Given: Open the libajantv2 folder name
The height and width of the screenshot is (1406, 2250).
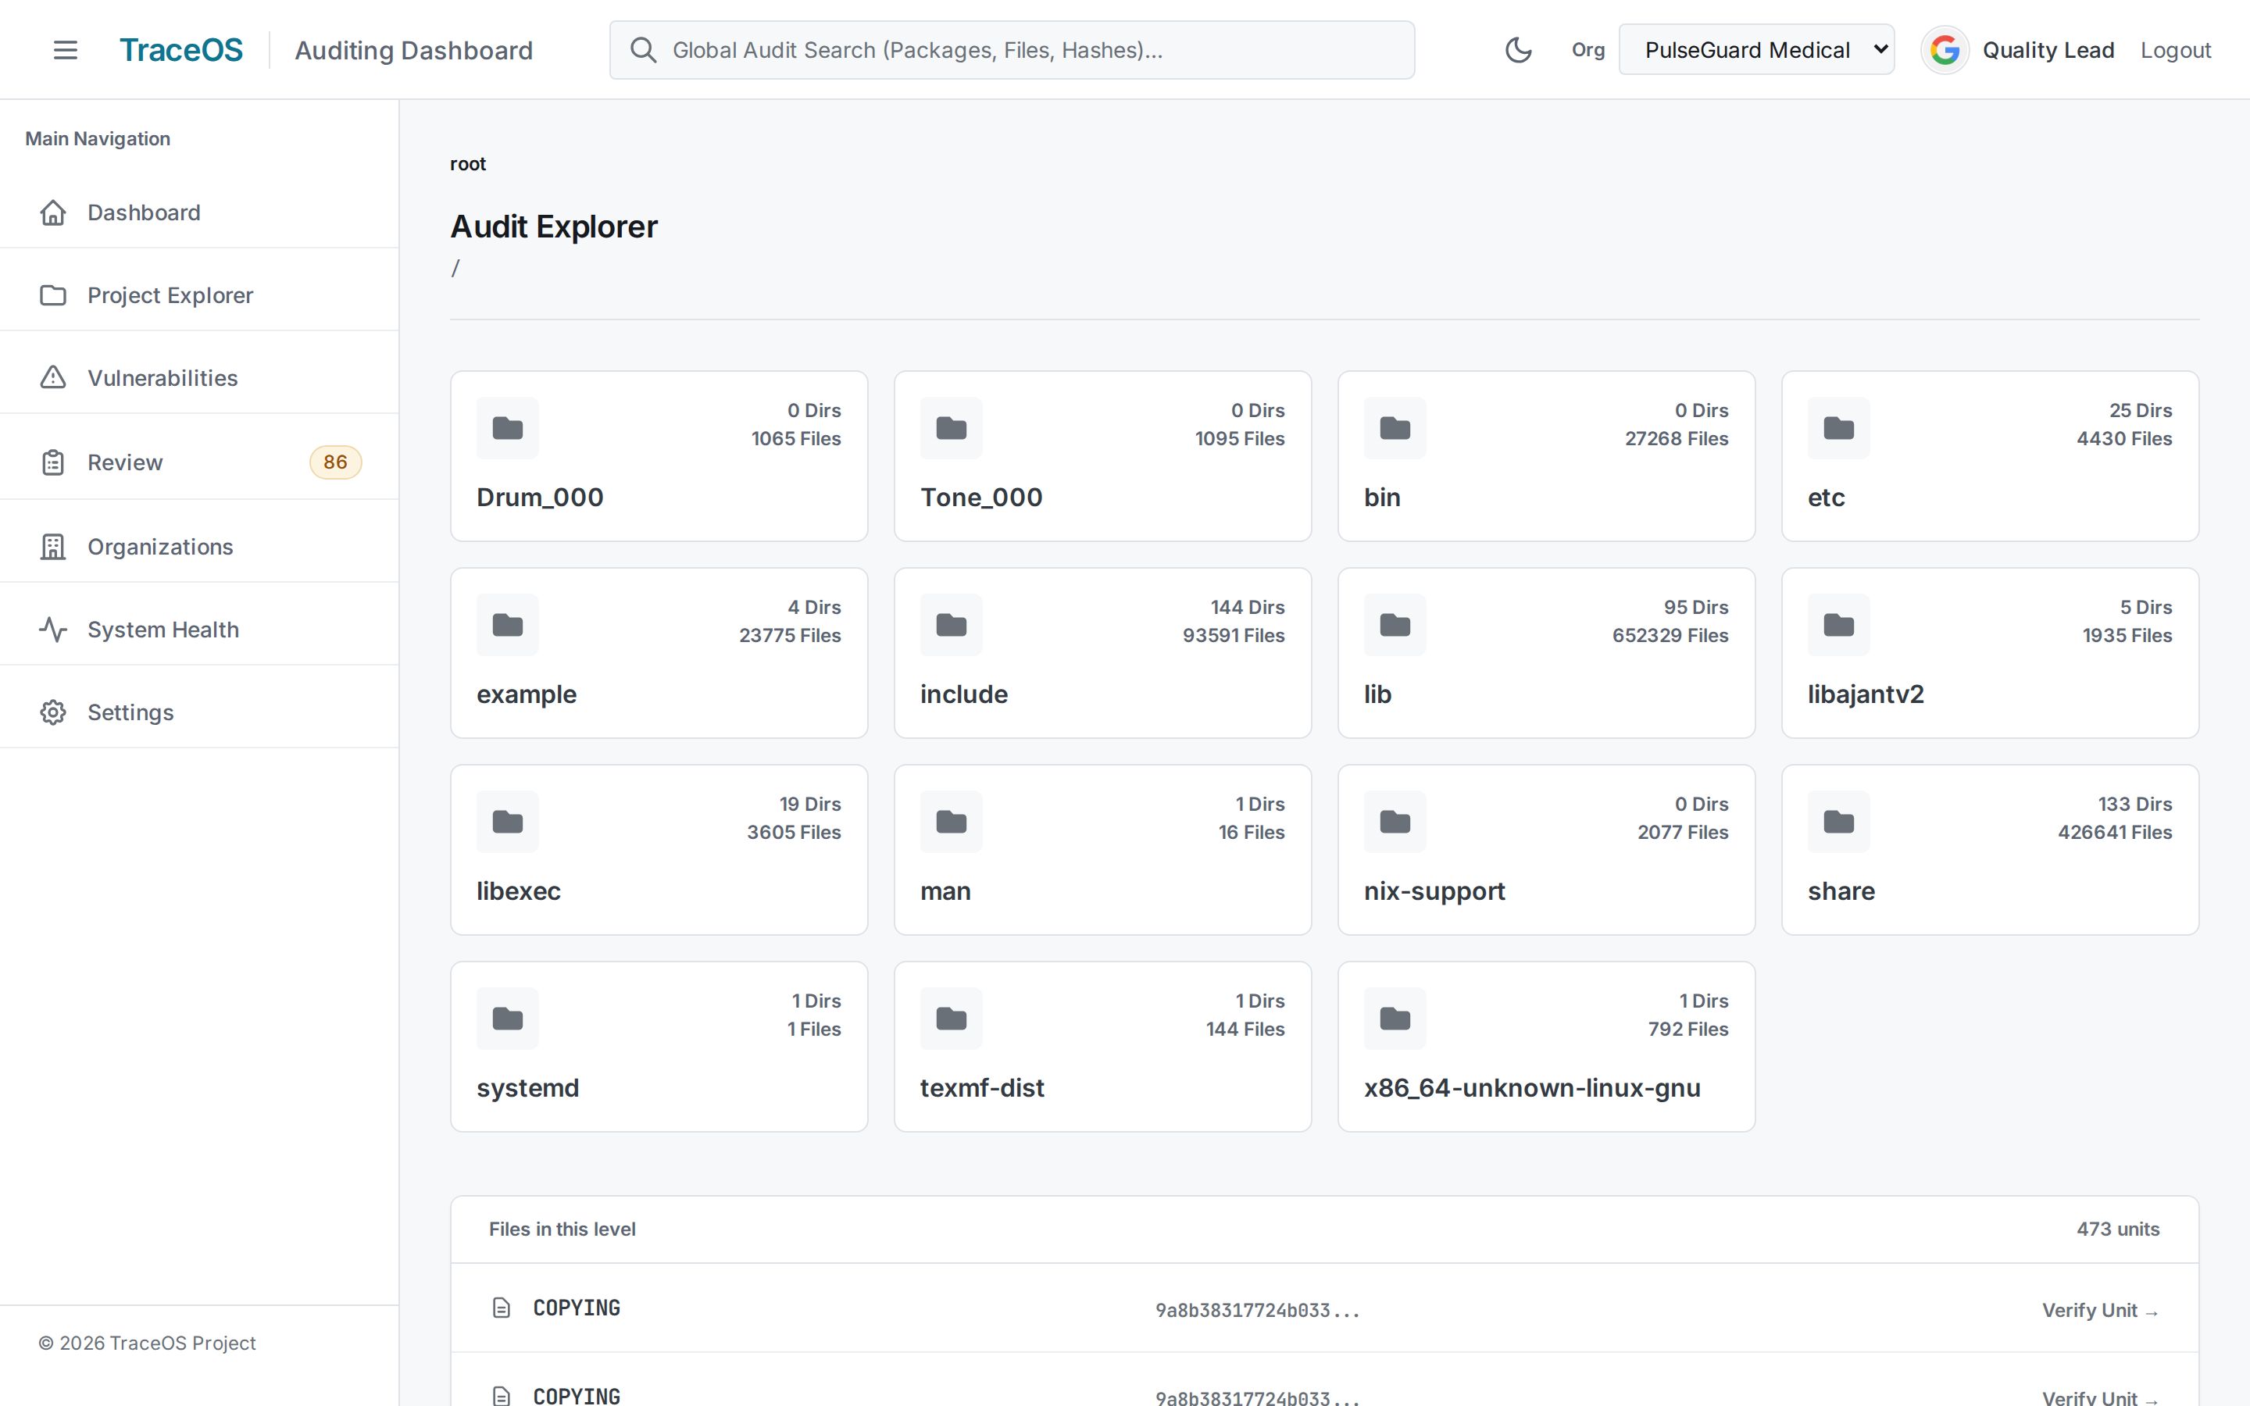Looking at the screenshot, I should coord(1866,694).
